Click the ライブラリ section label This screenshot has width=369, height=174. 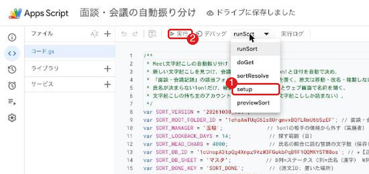45,69
